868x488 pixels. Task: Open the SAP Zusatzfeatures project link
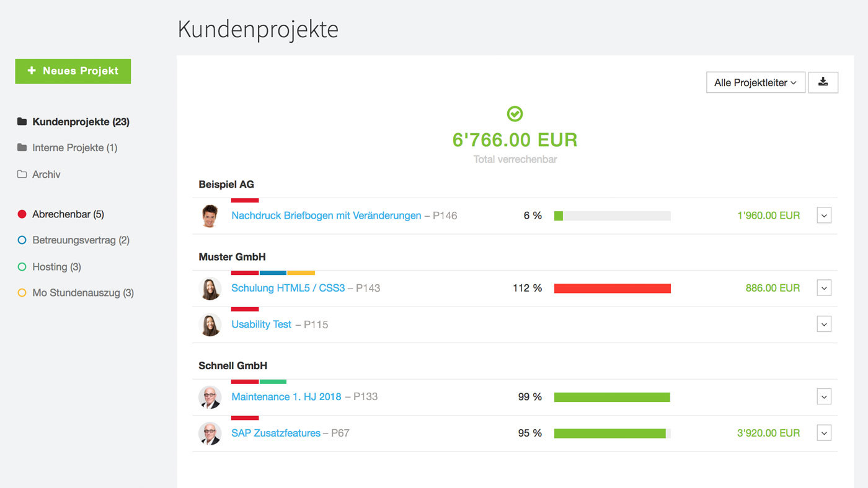(276, 434)
